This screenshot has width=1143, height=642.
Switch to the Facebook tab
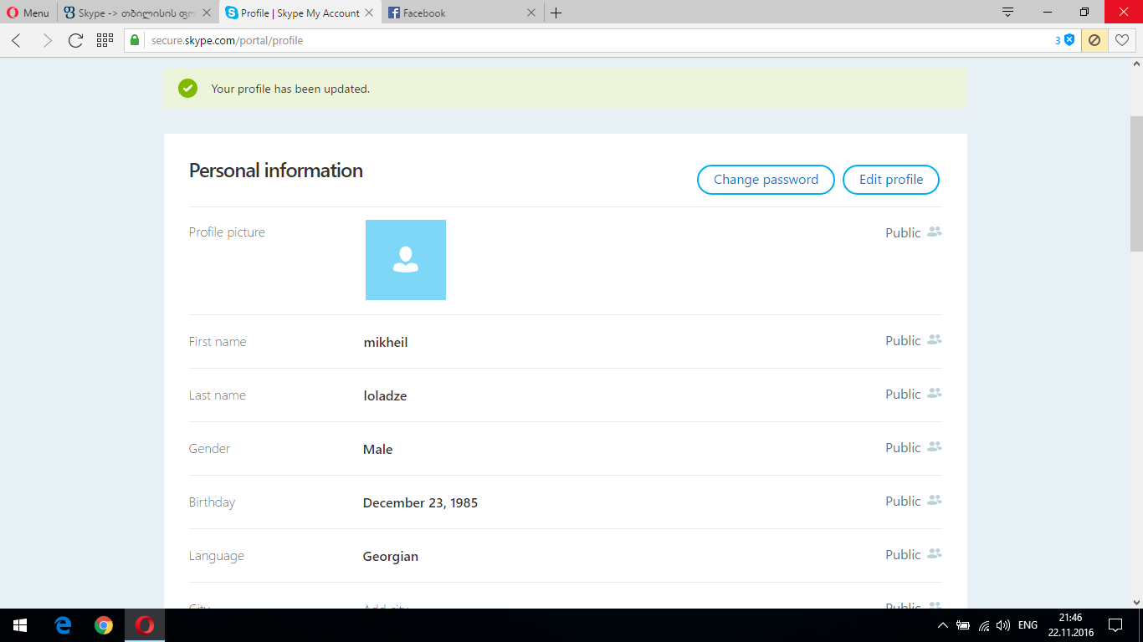pyautogui.click(x=462, y=13)
